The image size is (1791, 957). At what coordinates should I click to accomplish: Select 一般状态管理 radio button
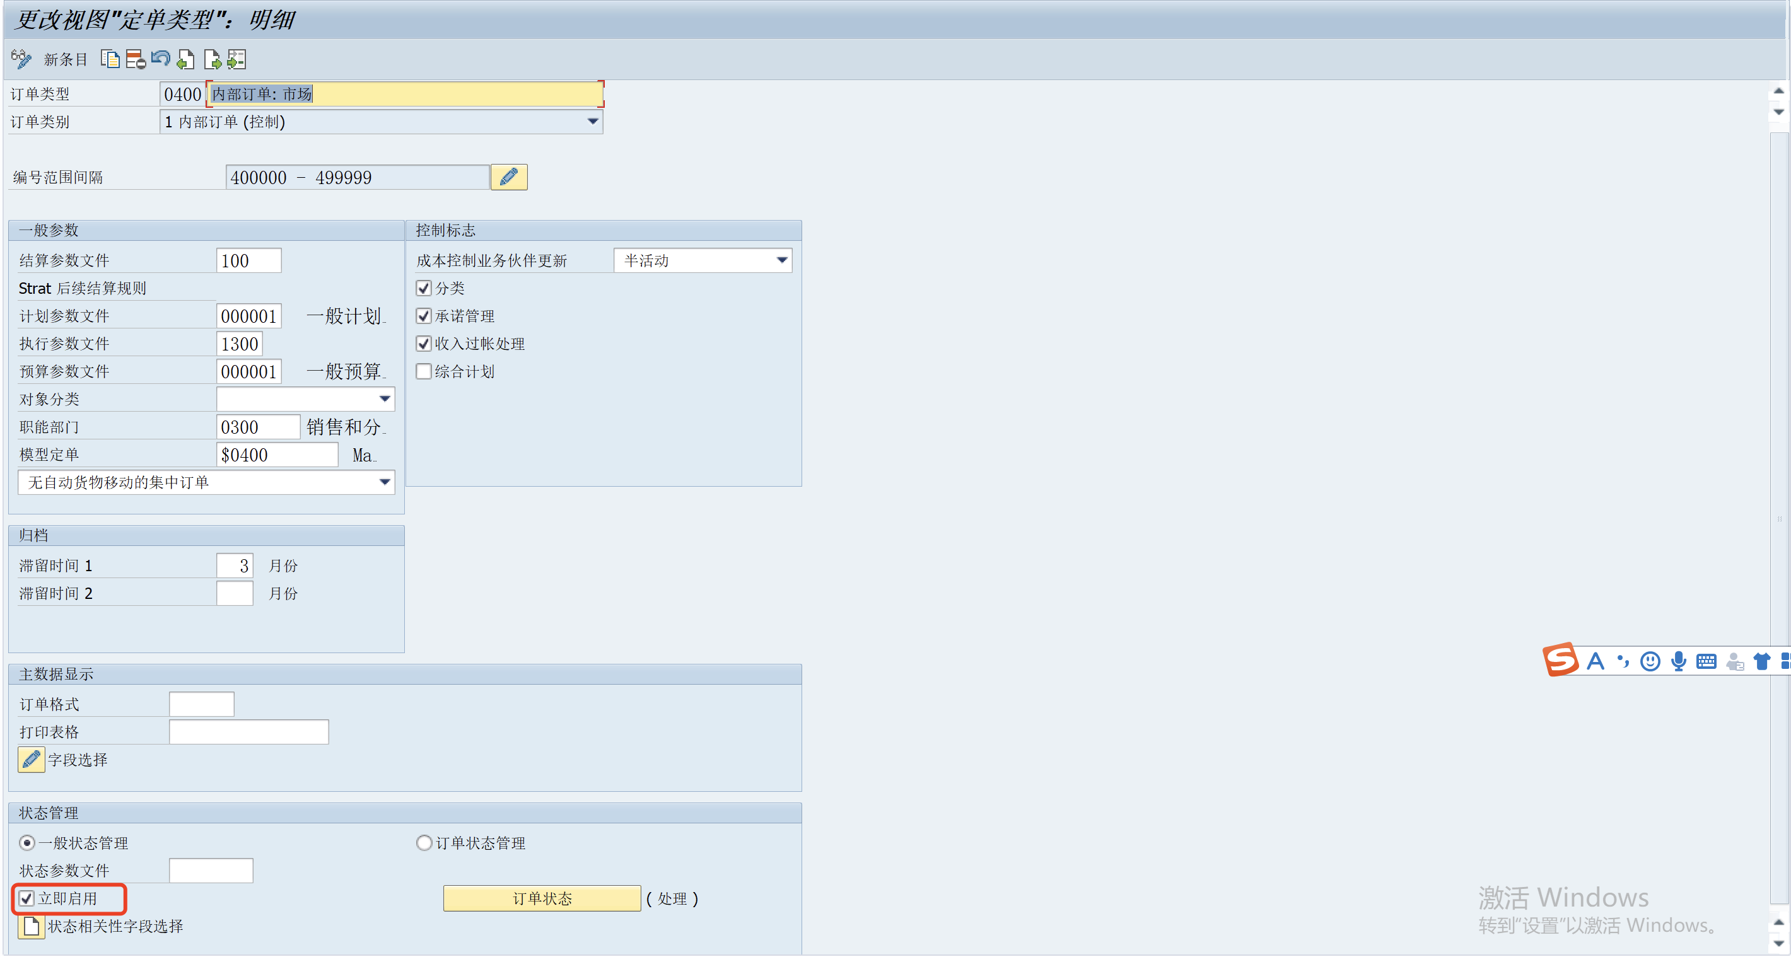click(x=26, y=842)
